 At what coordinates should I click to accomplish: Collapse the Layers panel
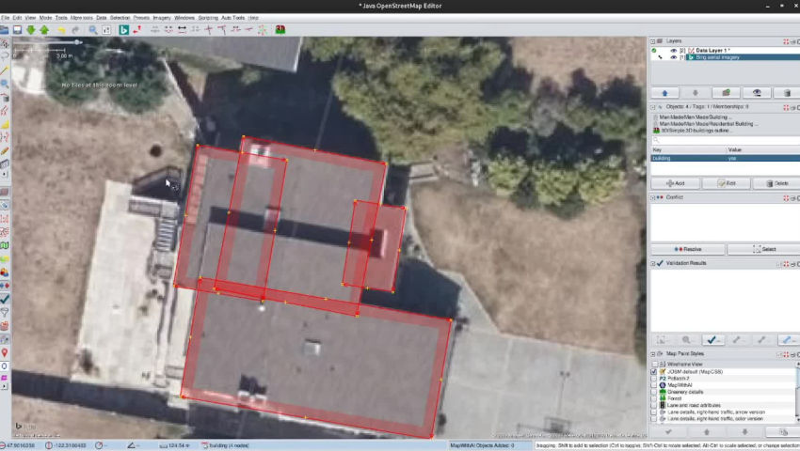click(x=652, y=41)
